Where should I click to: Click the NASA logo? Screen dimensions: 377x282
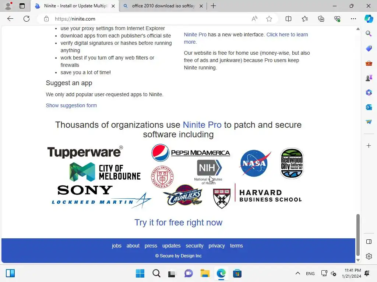256,163
